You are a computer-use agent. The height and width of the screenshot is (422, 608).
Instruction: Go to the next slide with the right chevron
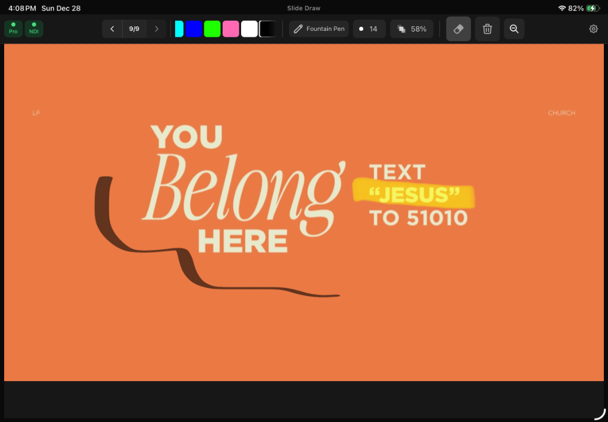tap(156, 28)
